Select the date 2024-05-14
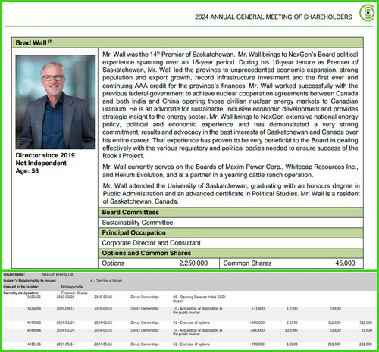379x352 pixels. 65,344
